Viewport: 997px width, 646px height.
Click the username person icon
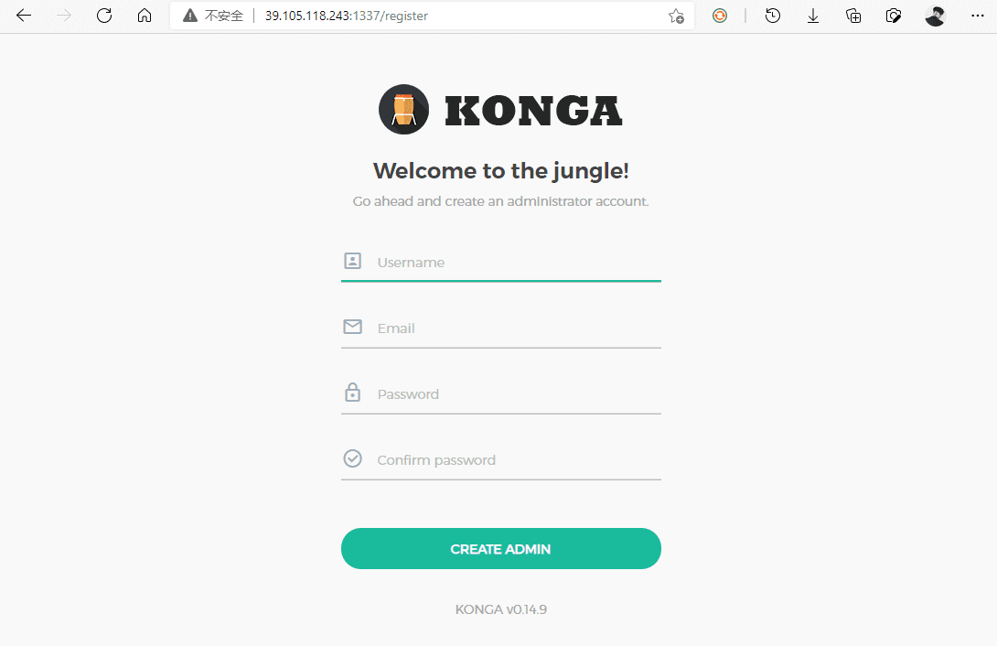point(353,262)
